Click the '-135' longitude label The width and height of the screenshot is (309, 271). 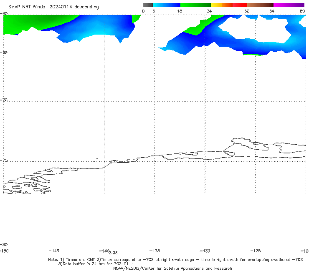pyautogui.click(x=154, y=251)
